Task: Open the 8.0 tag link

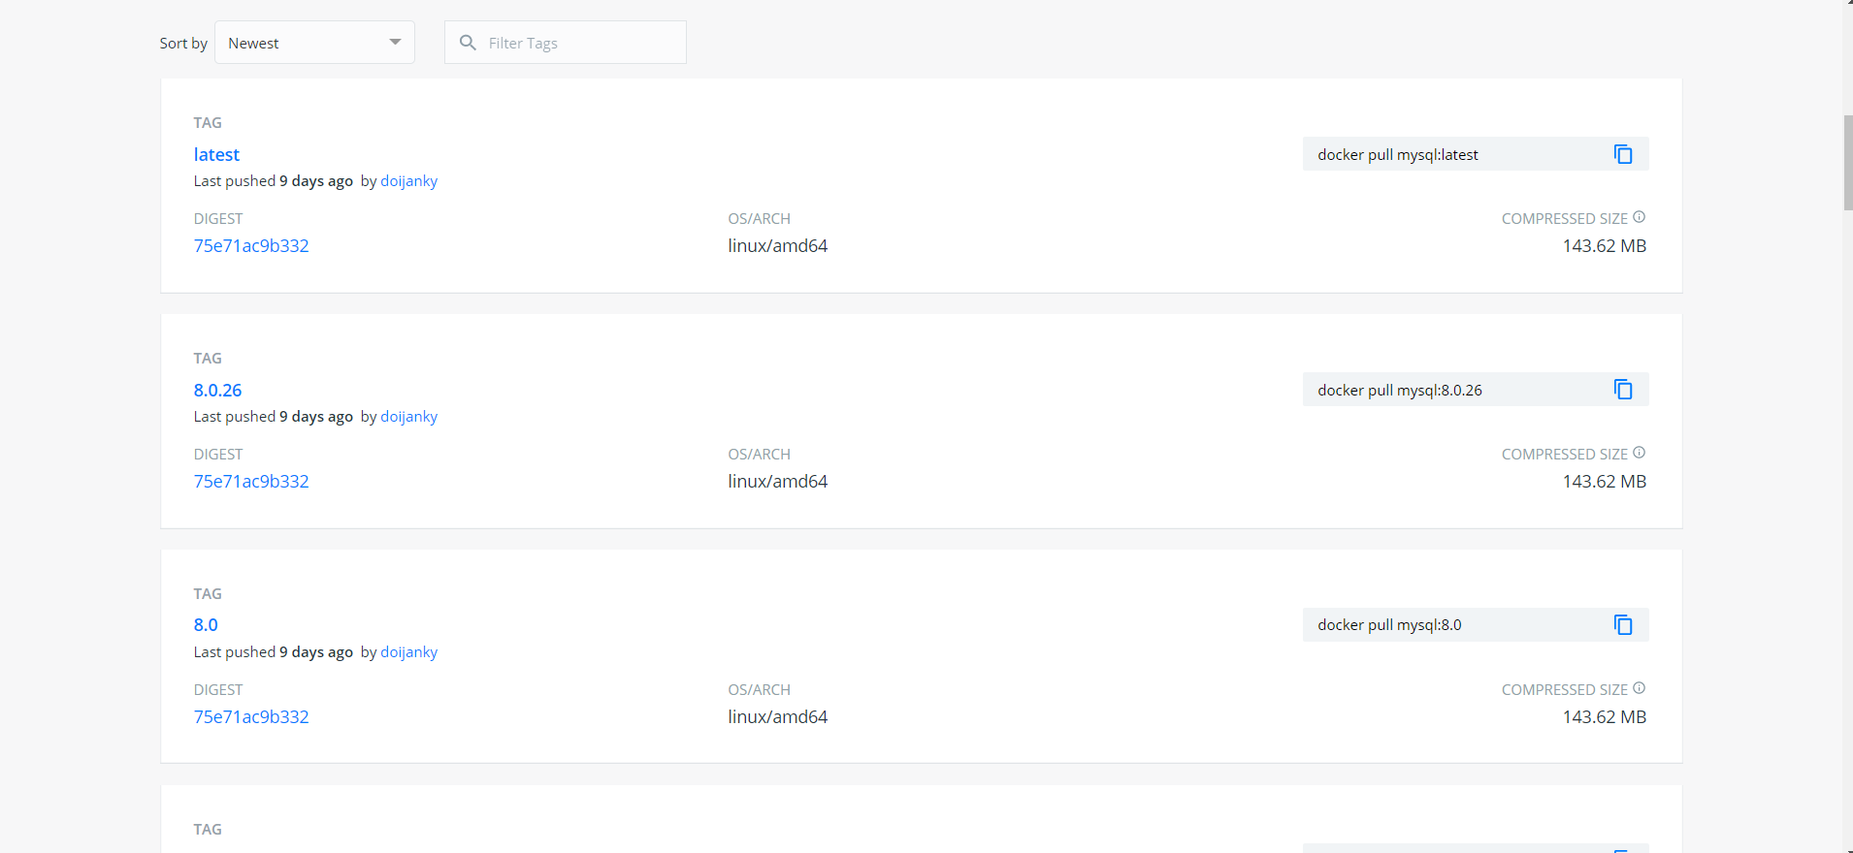Action: click(x=206, y=625)
